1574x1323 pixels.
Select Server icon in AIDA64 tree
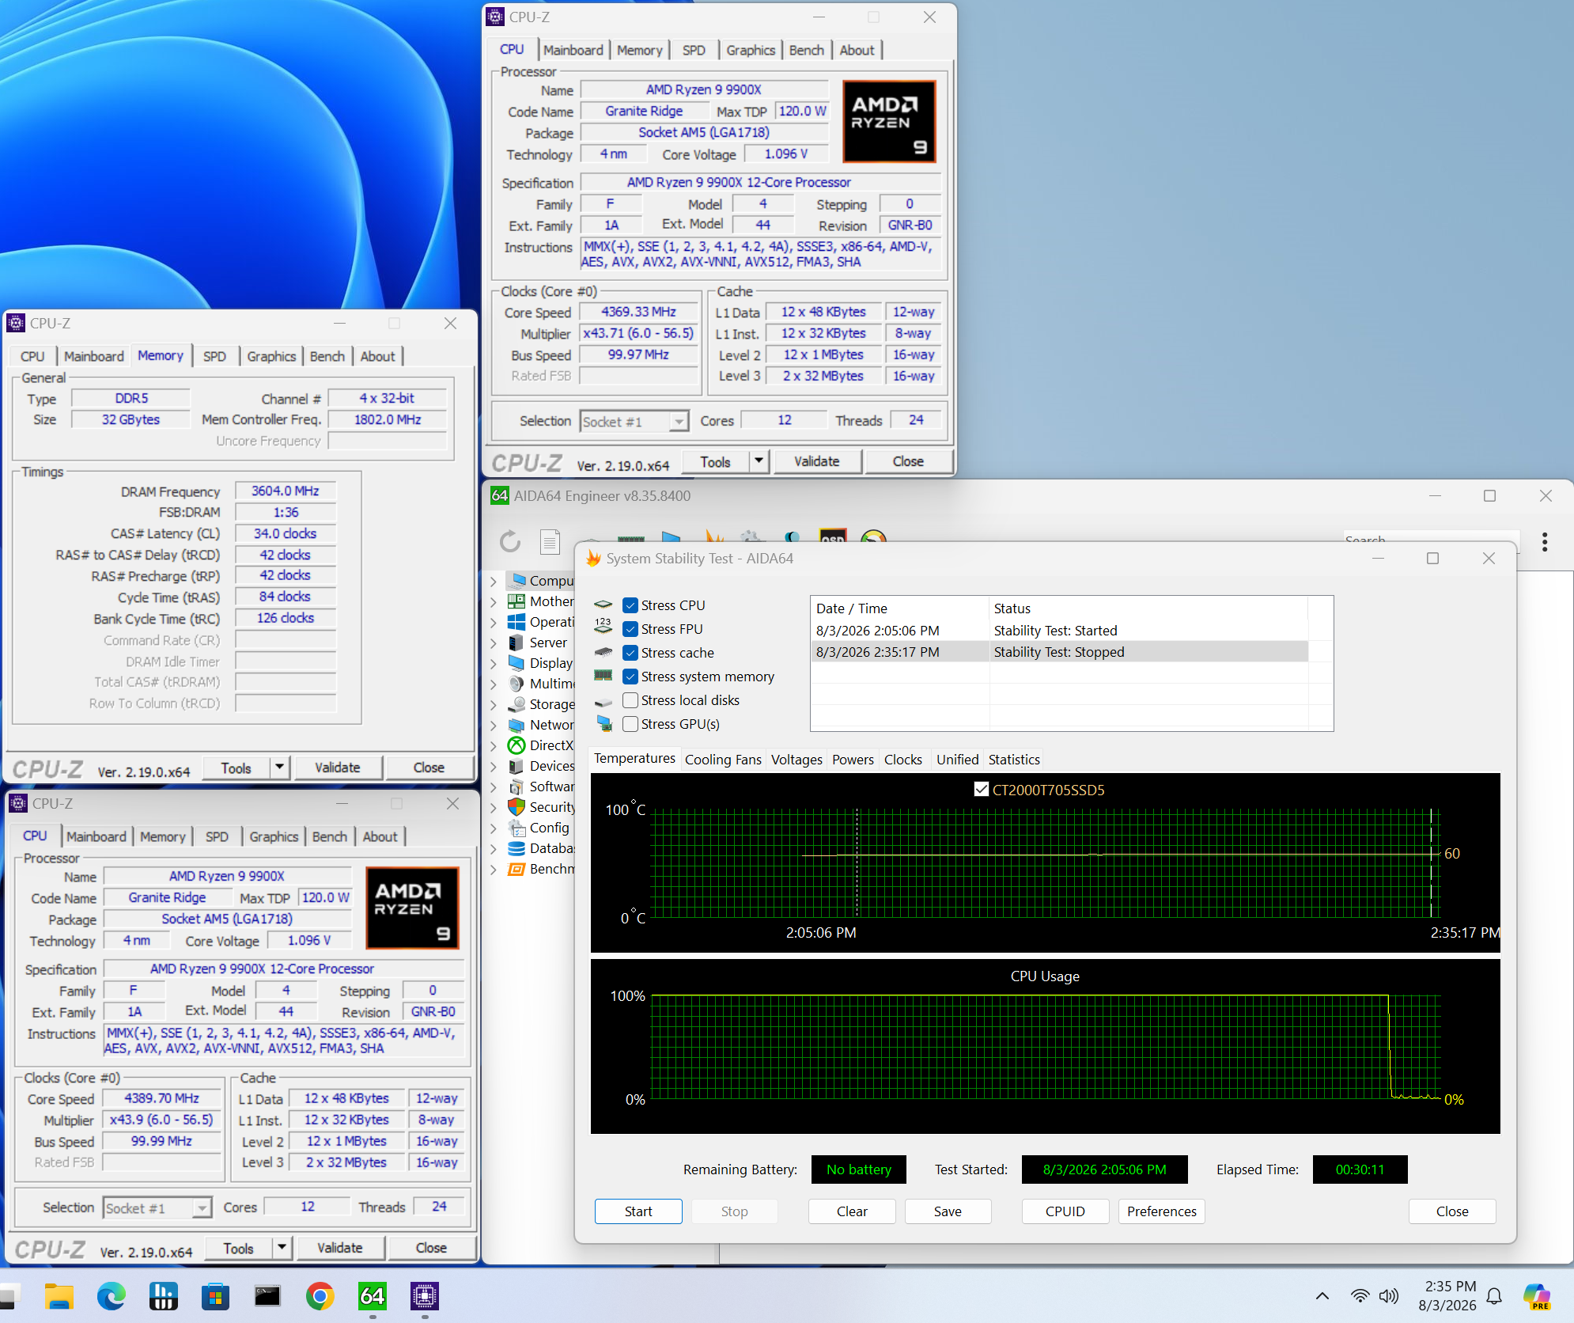click(516, 642)
